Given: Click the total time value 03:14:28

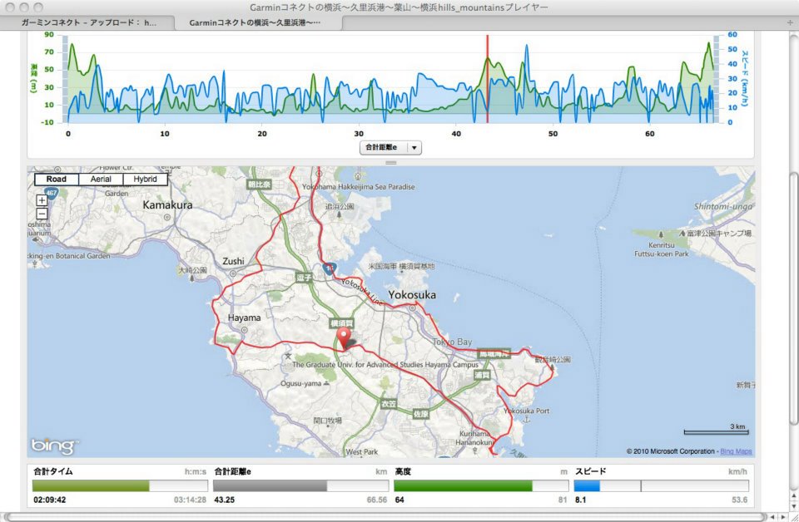Looking at the screenshot, I should click(x=190, y=500).
